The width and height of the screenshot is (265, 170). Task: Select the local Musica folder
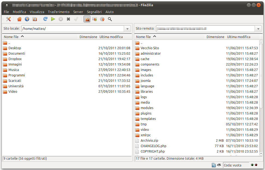tap(67, 70)
